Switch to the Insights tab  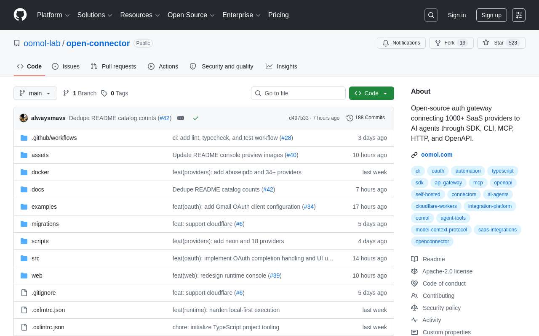coord(281,66)
